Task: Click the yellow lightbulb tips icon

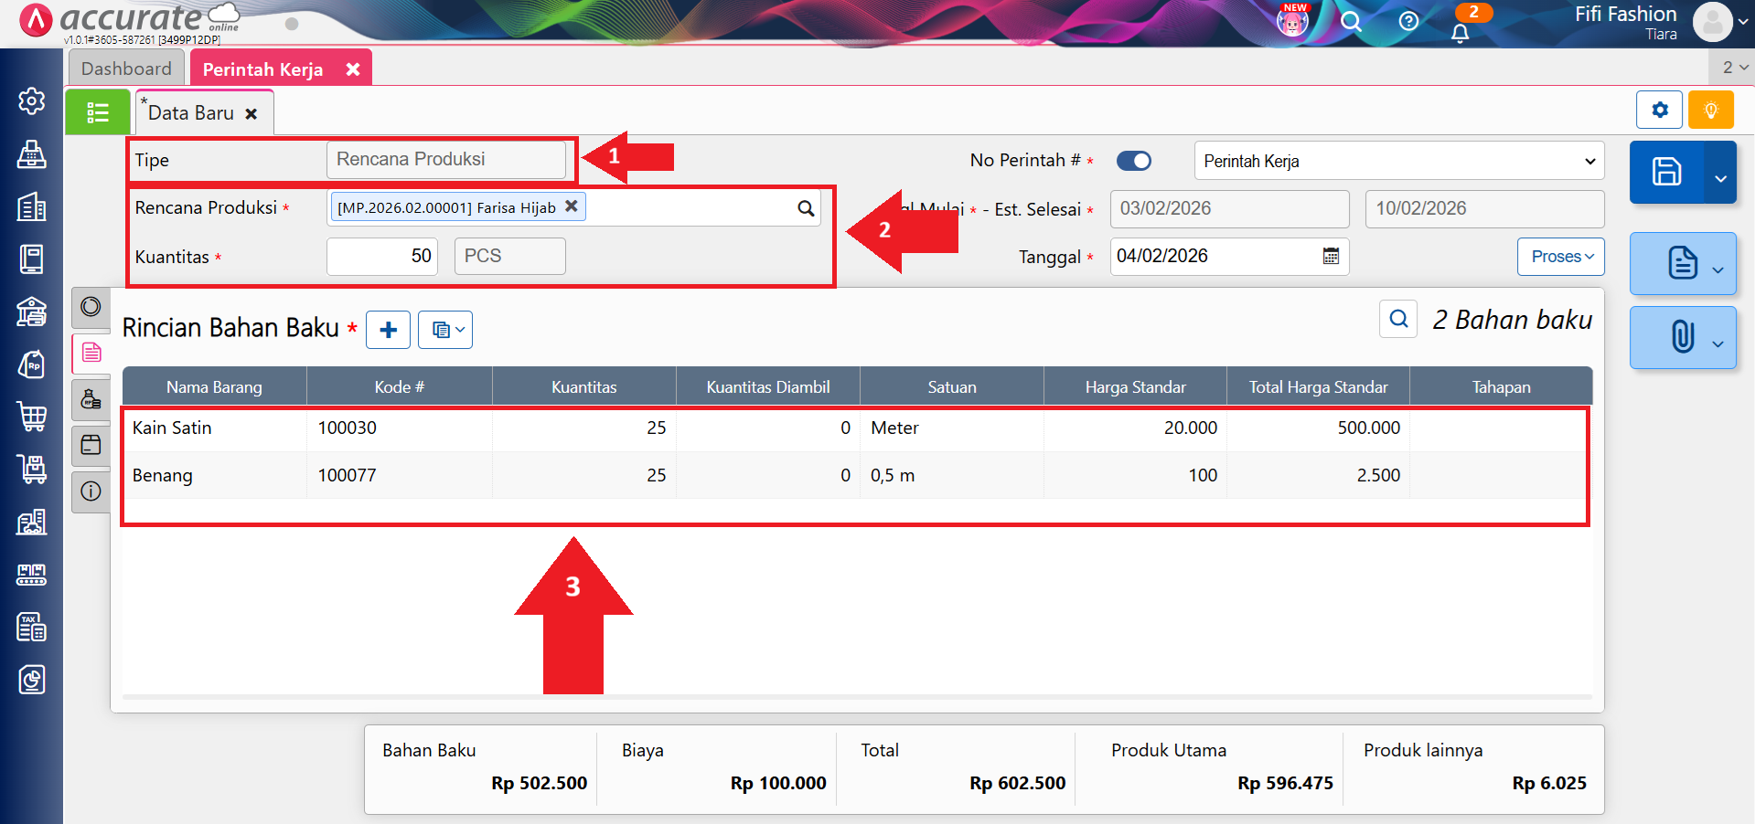Action: (1710, 111)
